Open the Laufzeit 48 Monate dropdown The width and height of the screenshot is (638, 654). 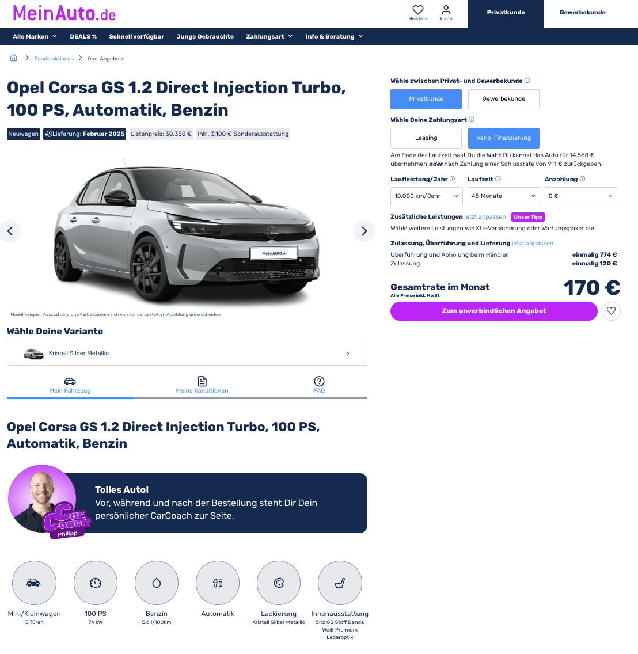tap(504, 196)
